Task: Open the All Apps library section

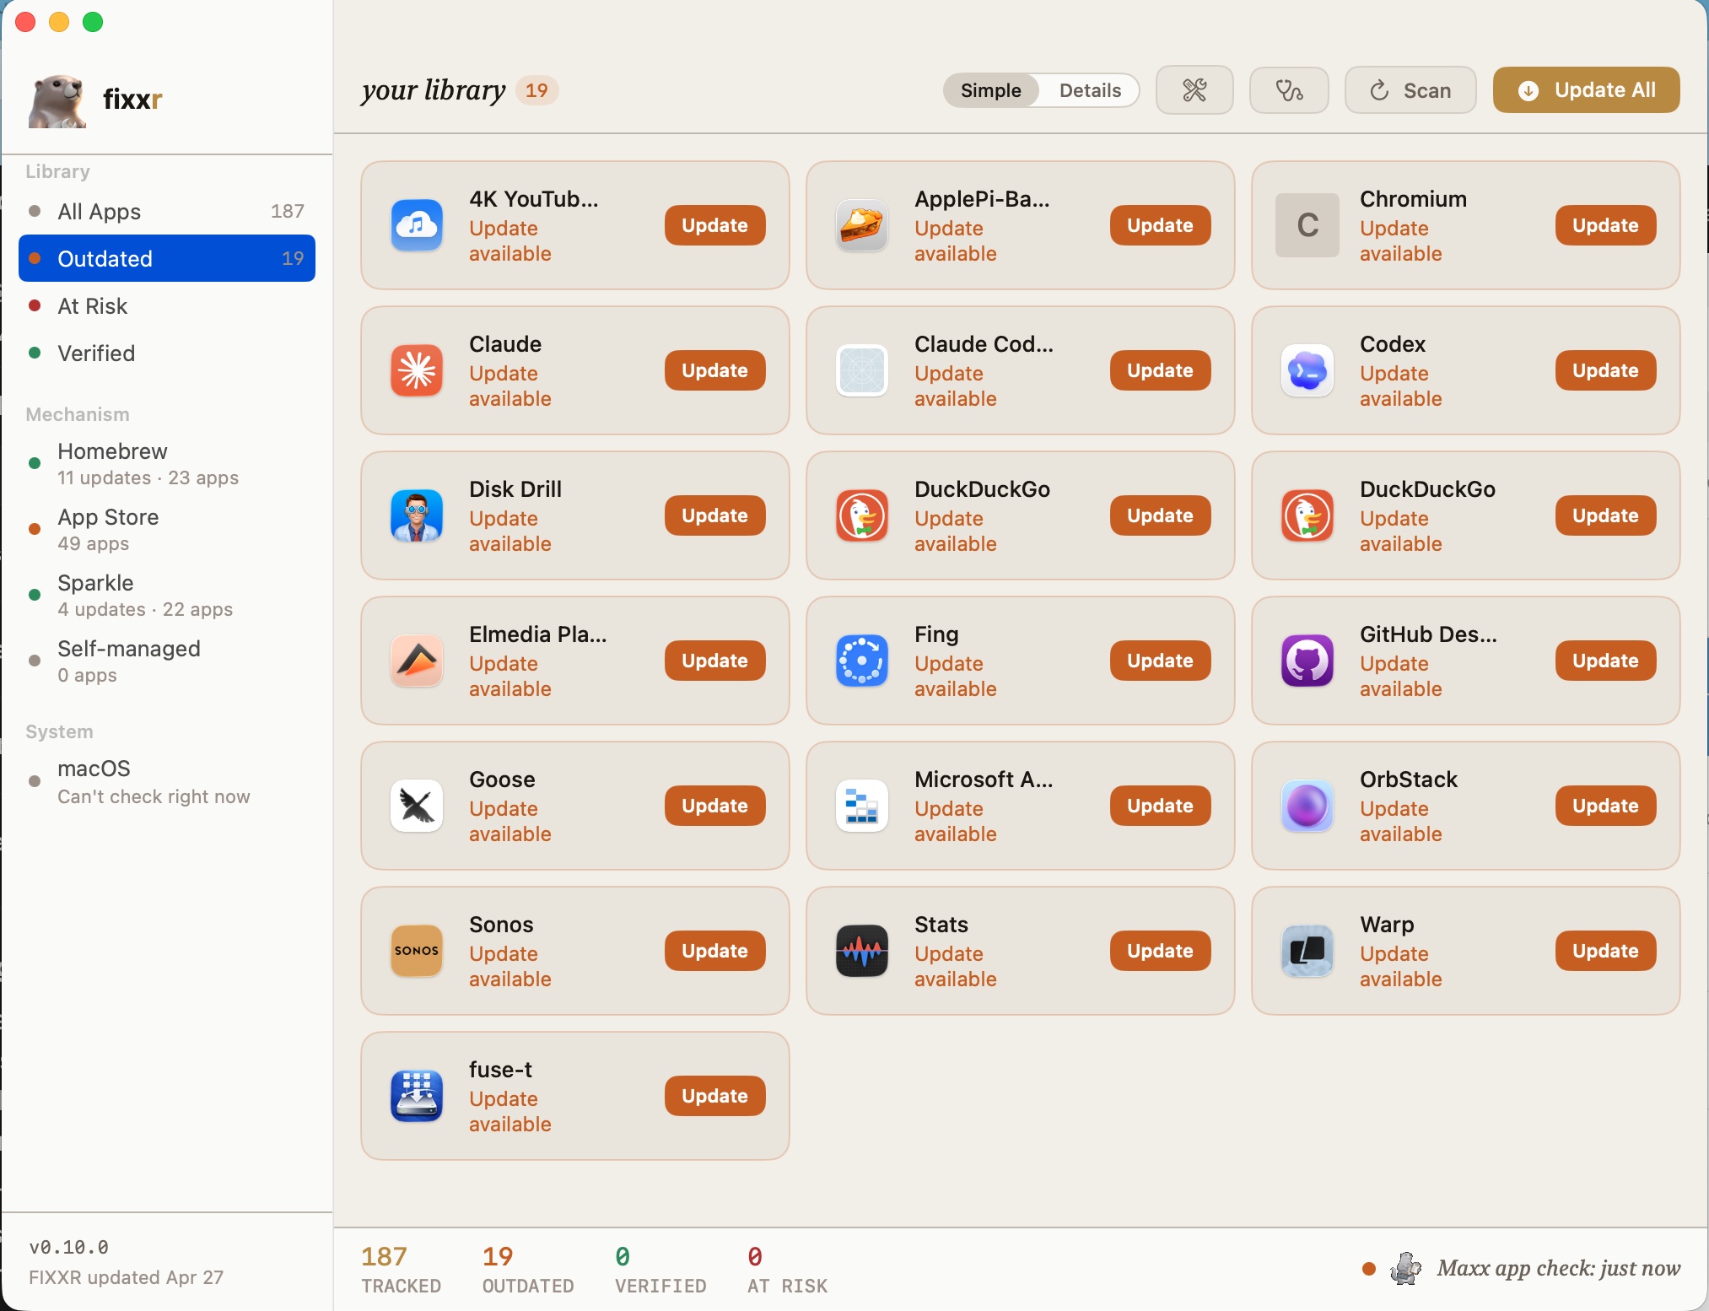Action: [100, 212]
